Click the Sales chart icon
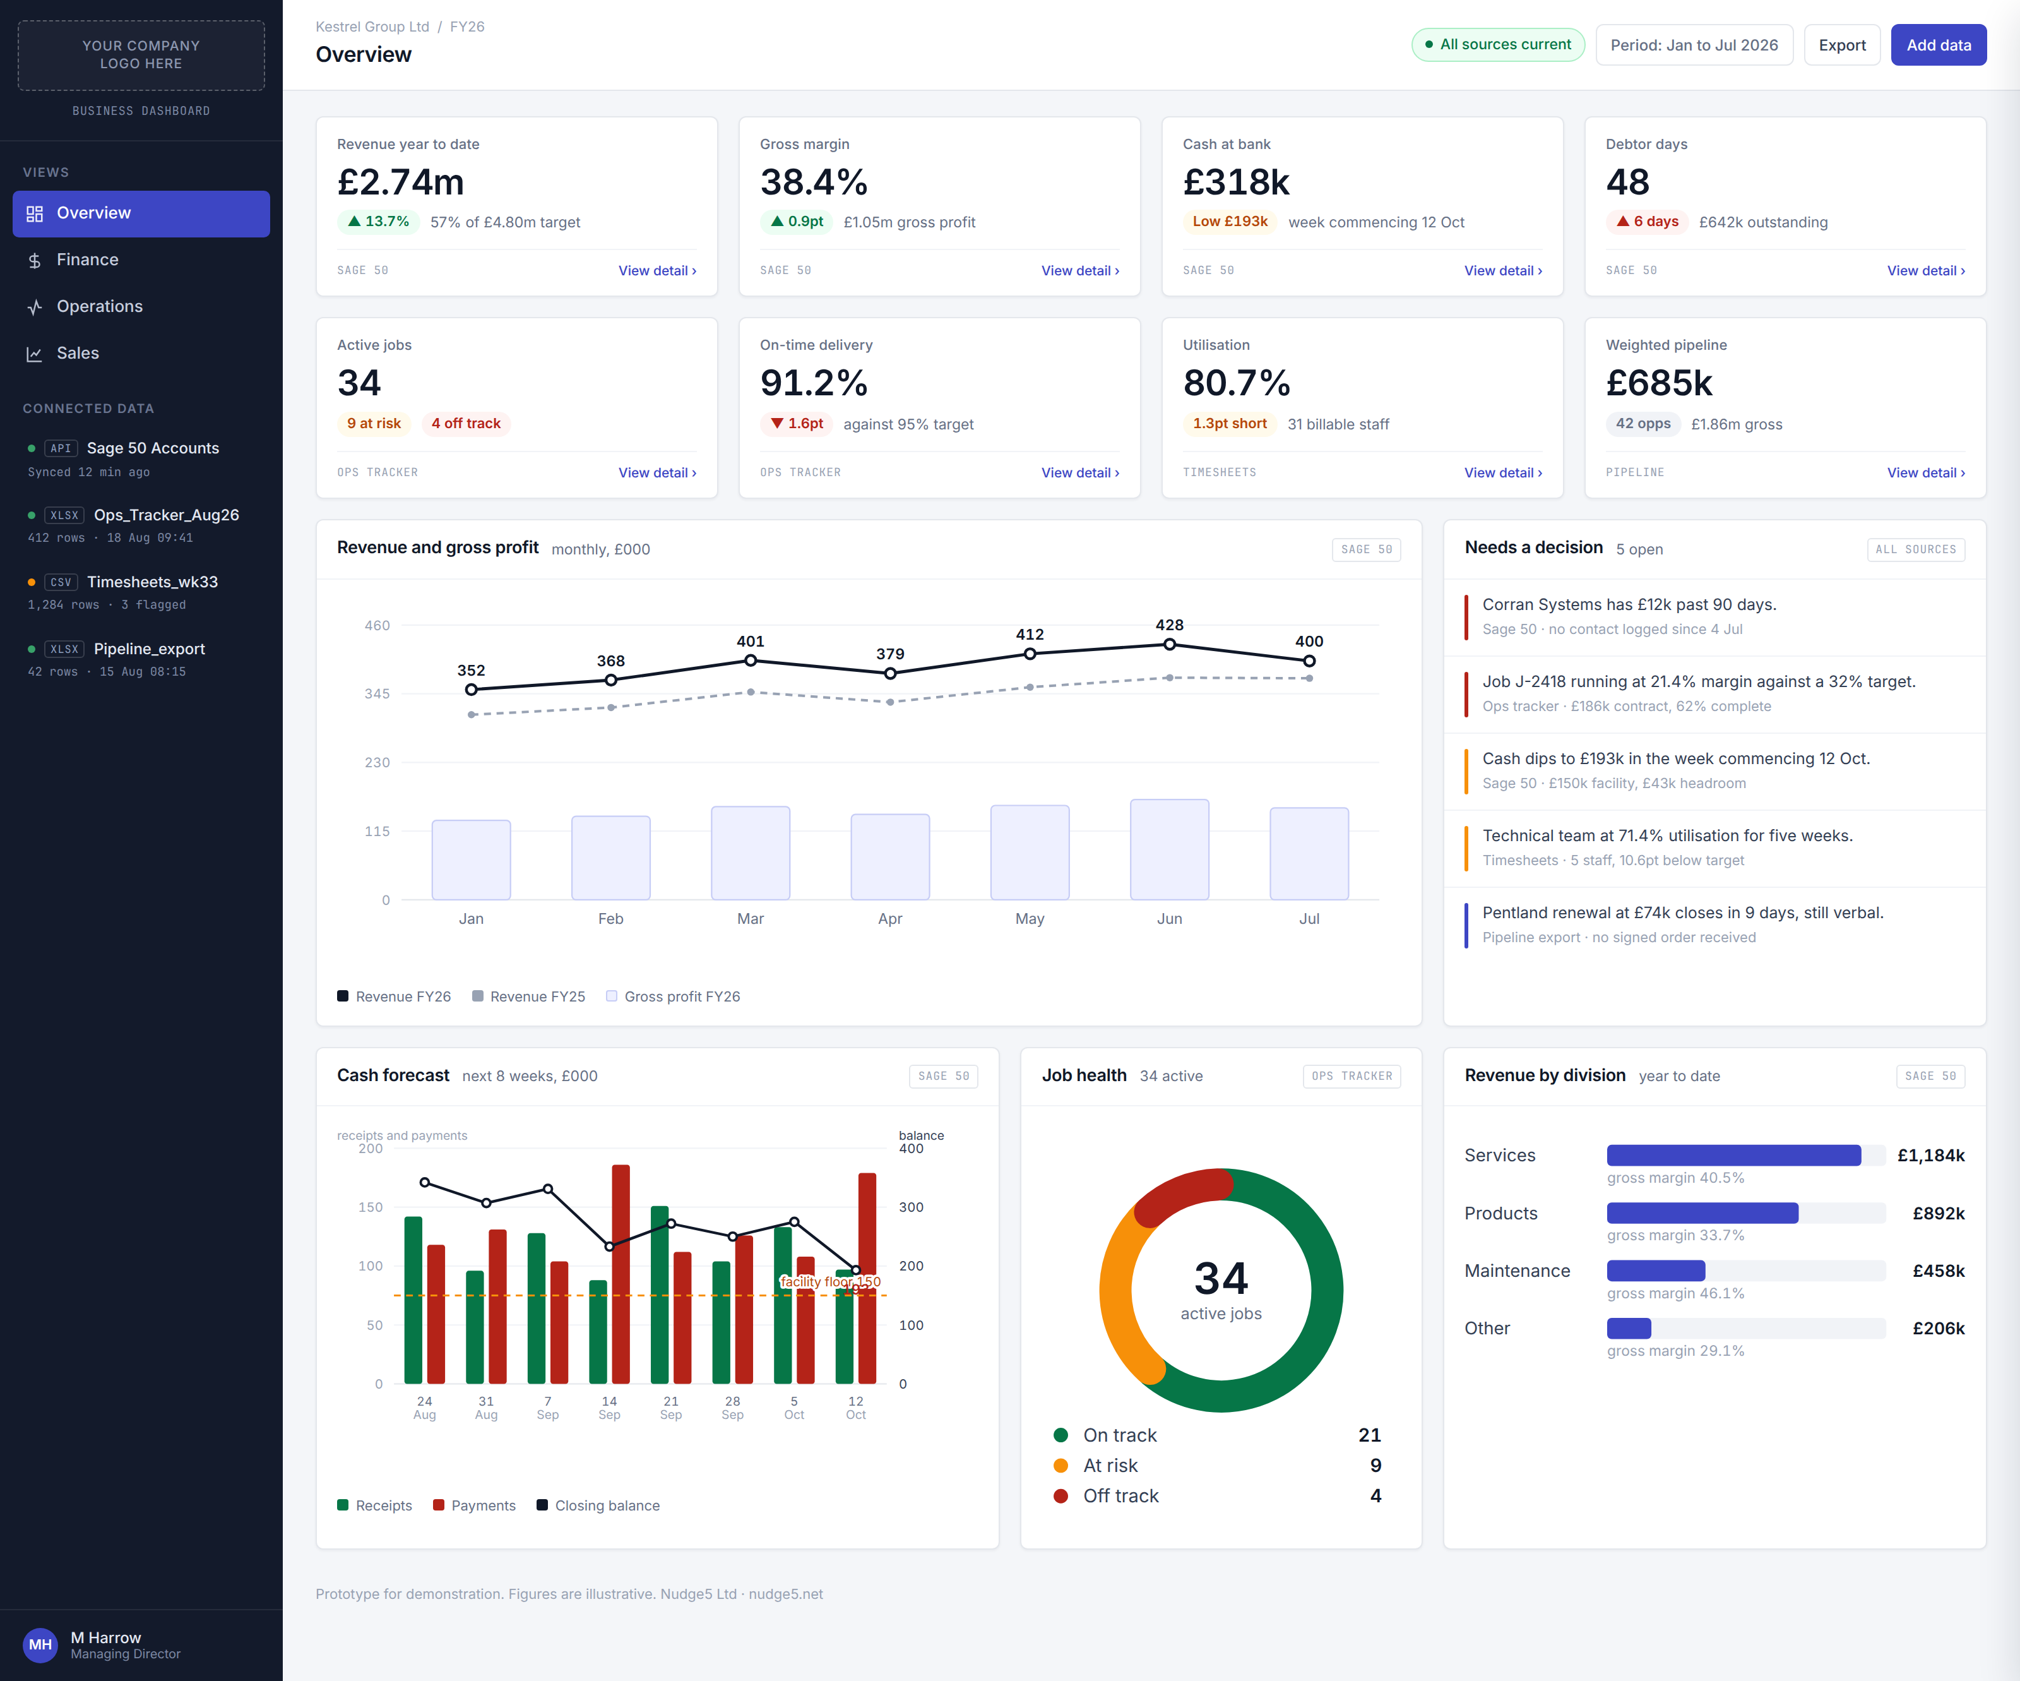2020x1681 pixels. pyautogui.click(x=35, y=354)
